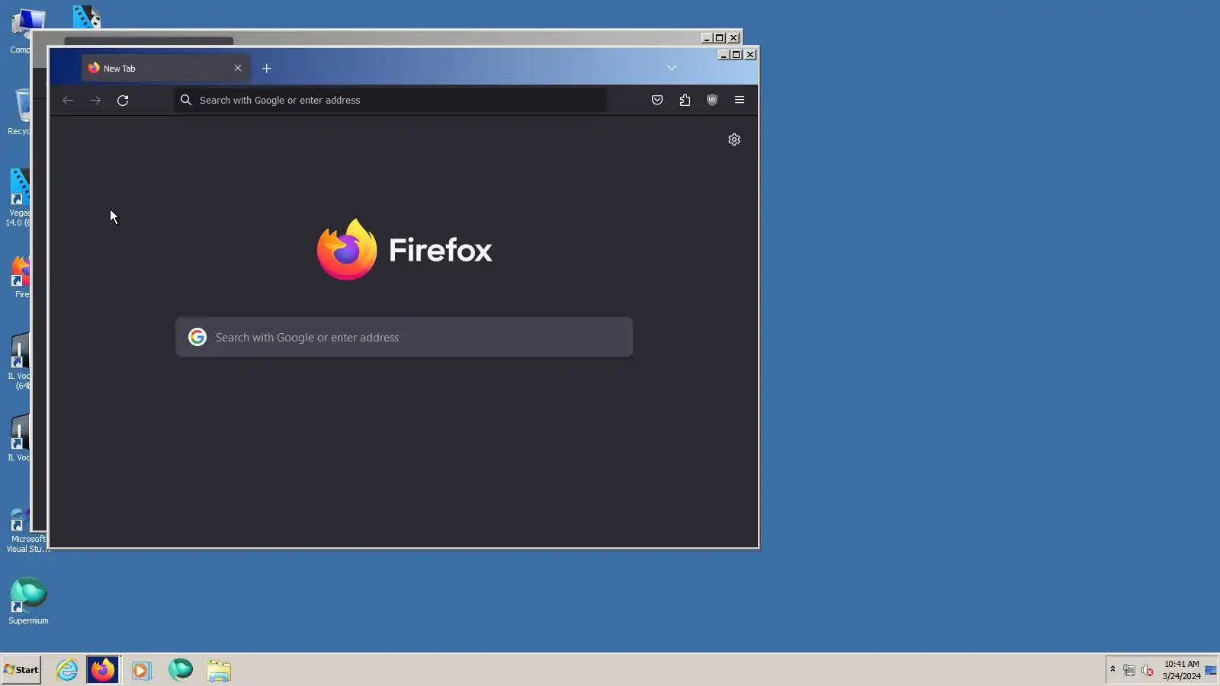This screenshot has height=686, width=1220.
Task: Launch Windows Media Player from the taskbar
Action: click(x=141, y=670)
